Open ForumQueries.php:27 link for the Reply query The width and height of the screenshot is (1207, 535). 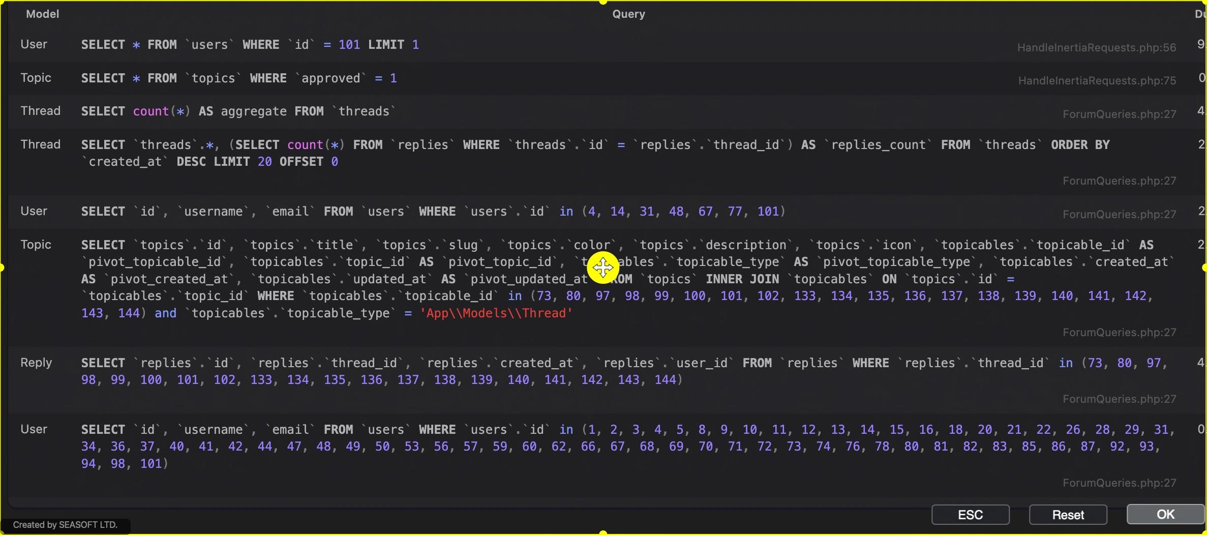coord(1120,399)
